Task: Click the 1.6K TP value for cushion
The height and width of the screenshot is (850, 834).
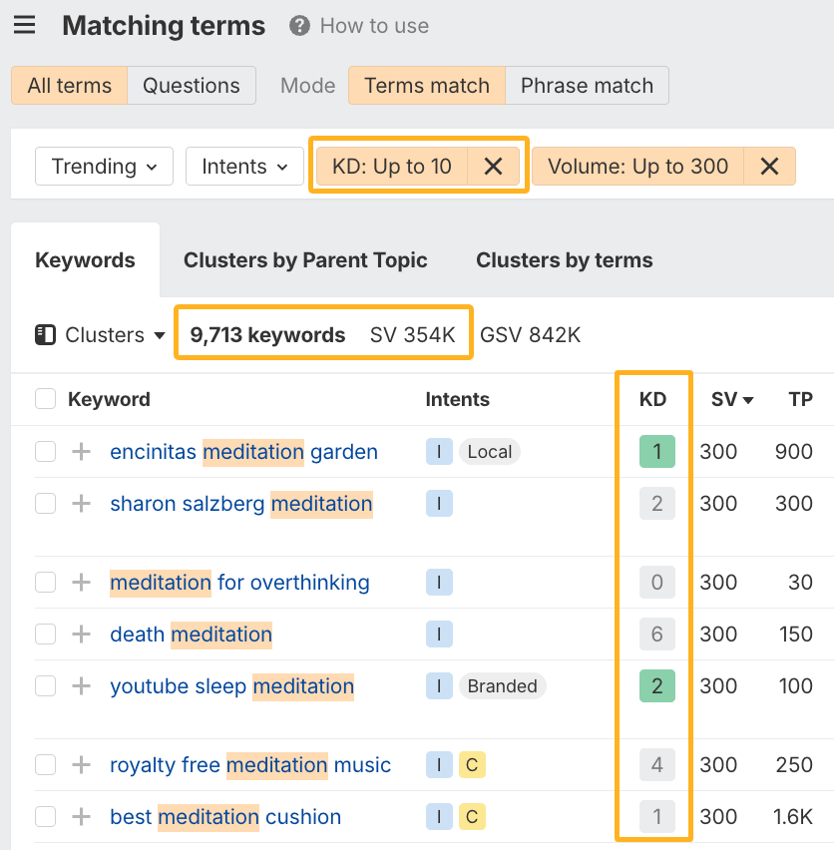Action: point(793,817)
